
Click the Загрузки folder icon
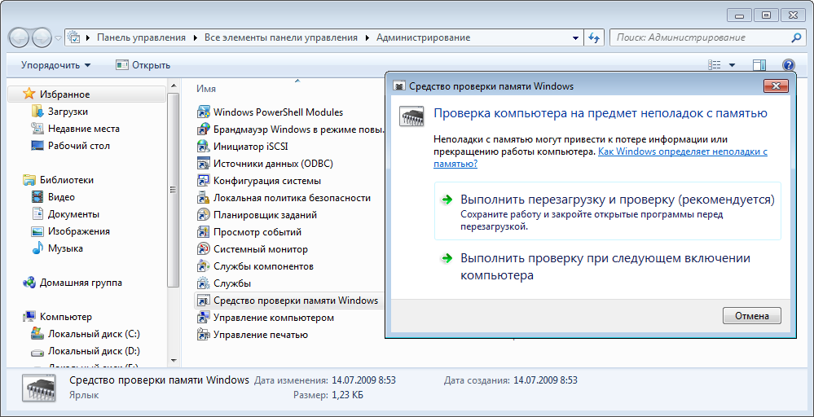(x=37, y=112)
